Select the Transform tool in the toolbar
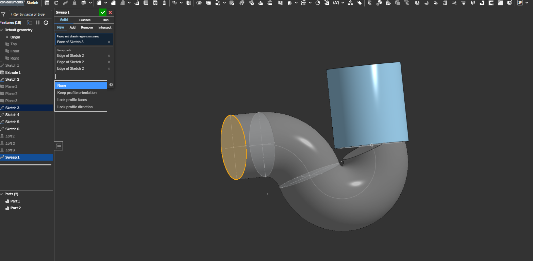The width and height of the screenshot is (533, 261). [218, 3]
